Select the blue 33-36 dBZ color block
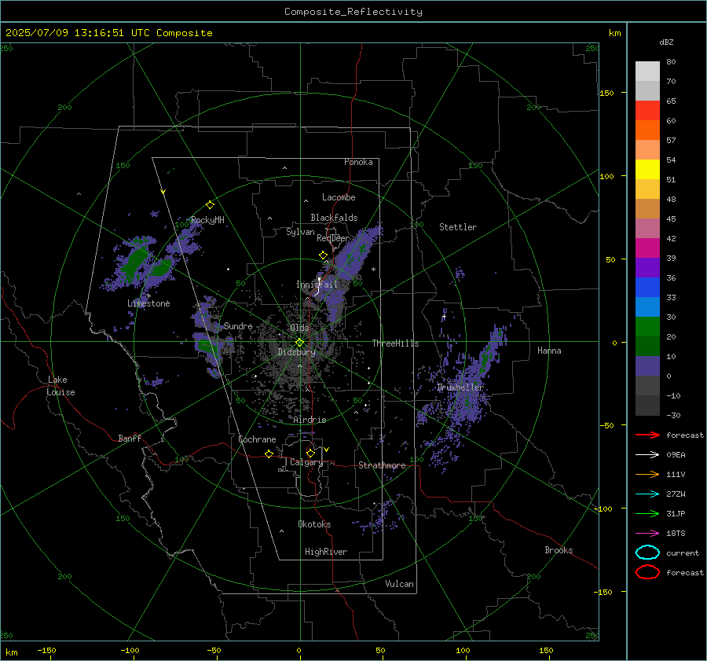 647,288
